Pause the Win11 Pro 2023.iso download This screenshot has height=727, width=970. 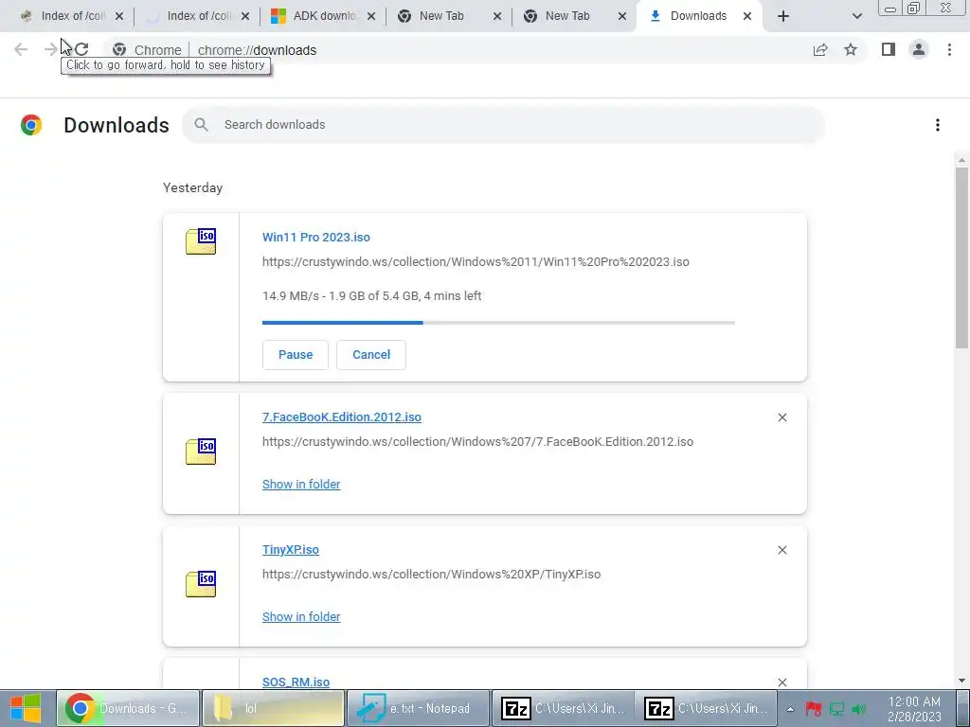click(296, 355)
